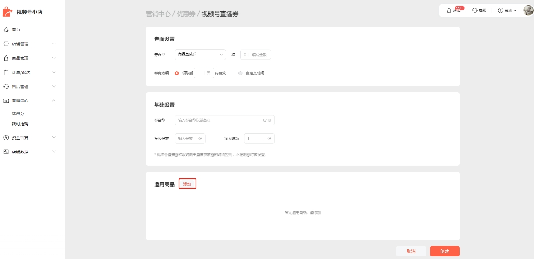
Task: Open the 帮助 dropdown arrow
Action: (515, 10)
